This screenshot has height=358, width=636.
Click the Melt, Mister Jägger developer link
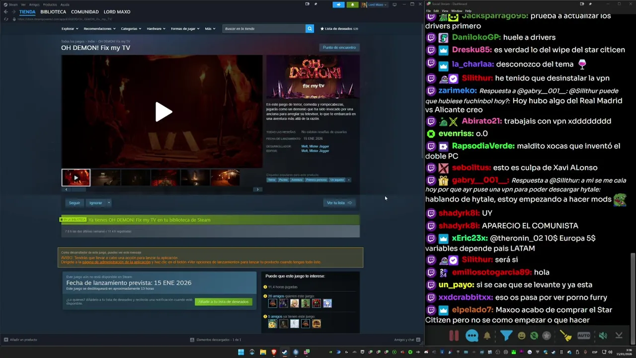[315, 146]
